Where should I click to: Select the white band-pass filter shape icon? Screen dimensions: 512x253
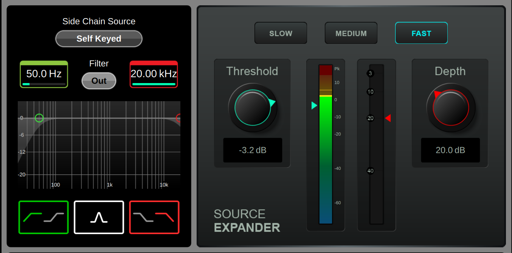coord(99,217)
